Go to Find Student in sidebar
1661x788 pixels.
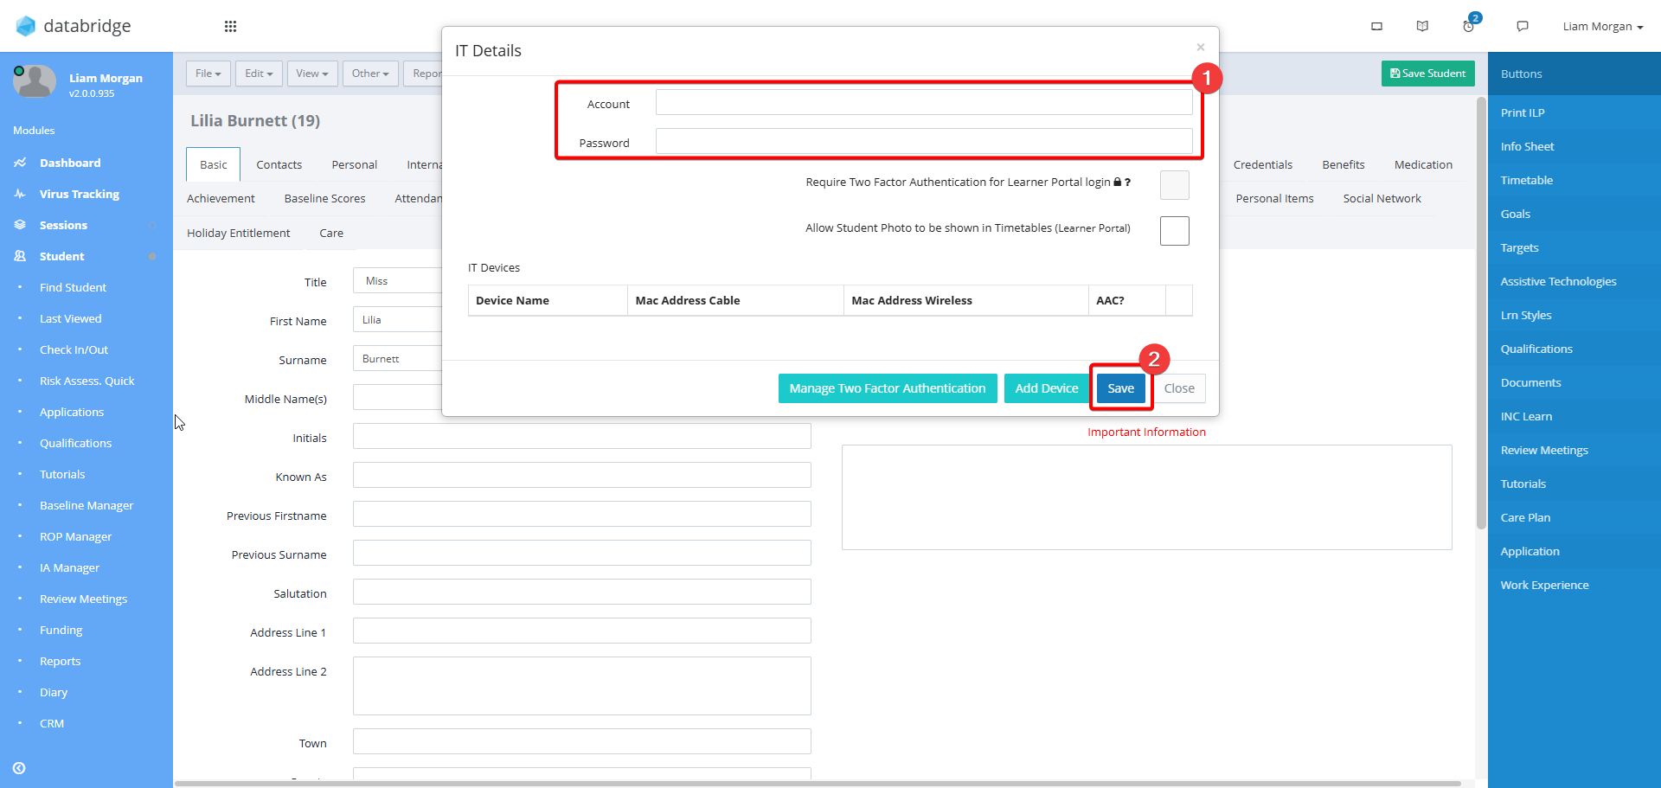pos(73,287)
